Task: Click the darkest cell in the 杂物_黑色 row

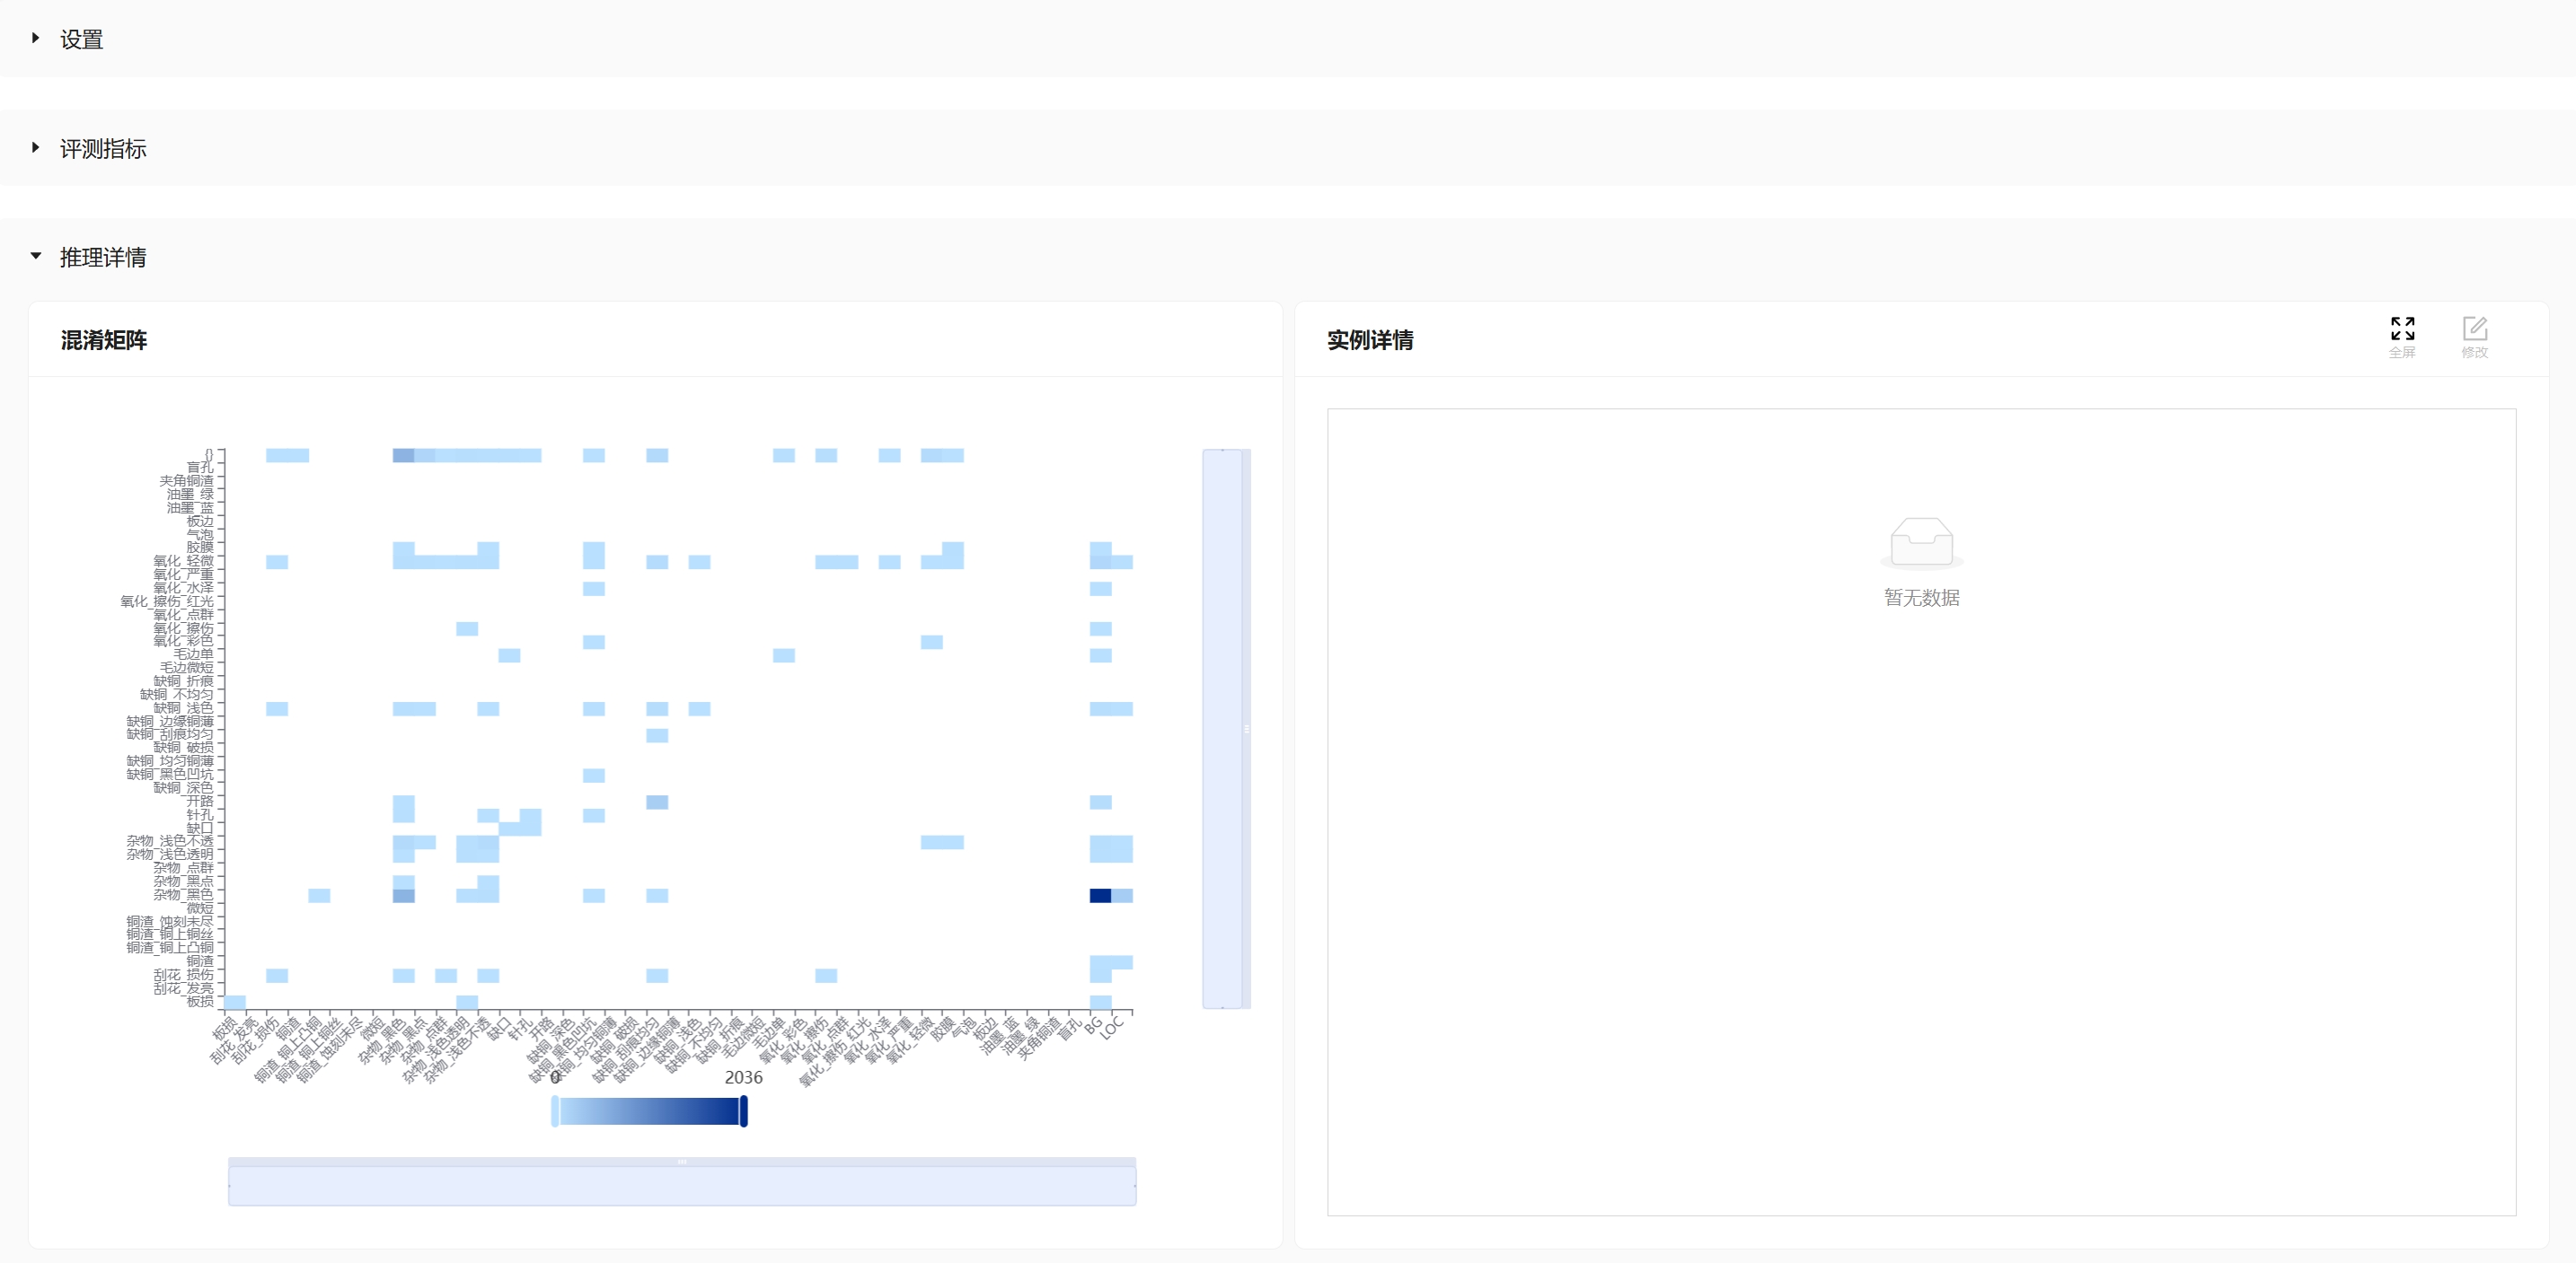Action: 1099,895
